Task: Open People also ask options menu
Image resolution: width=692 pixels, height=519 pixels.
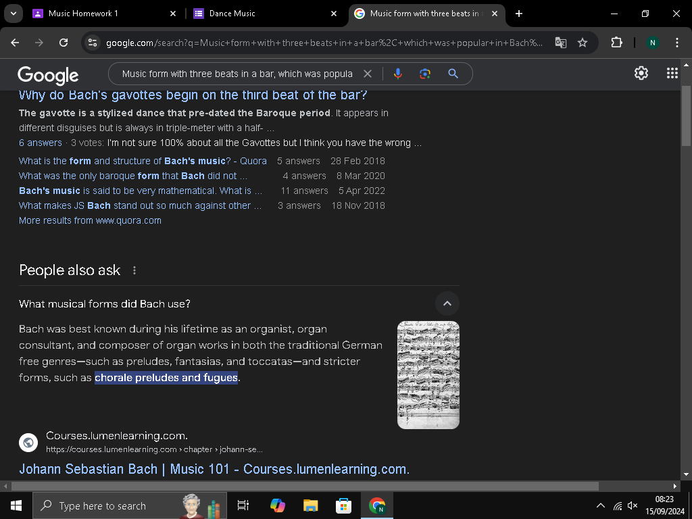Action: click(x=134, y=270)
